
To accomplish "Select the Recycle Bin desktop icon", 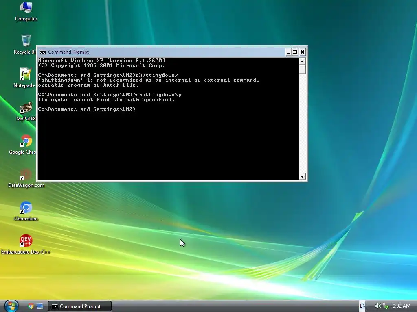I will tap(25, 45).
